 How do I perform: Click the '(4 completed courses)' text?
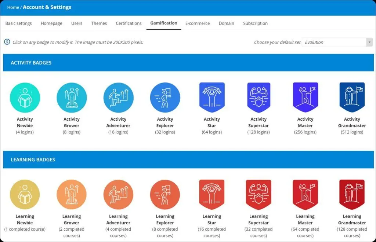point(119,232)
